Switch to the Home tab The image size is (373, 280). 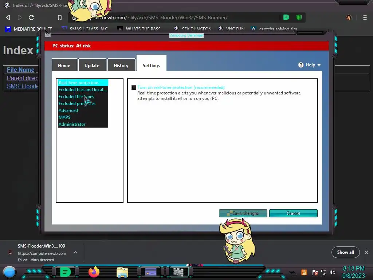click(x=64, y=65)
